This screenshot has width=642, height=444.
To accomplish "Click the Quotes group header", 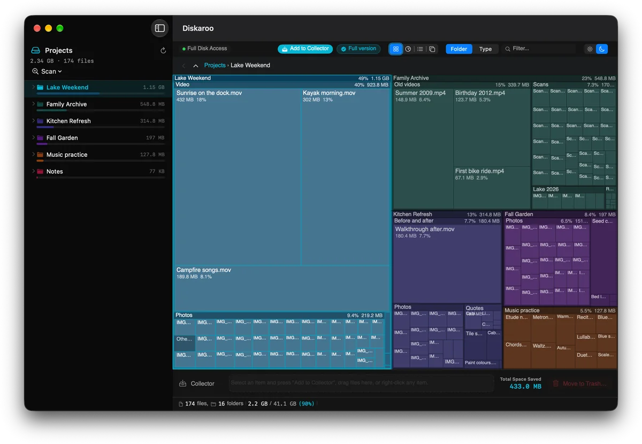I will pyautogui.click(x=483, y=308).
